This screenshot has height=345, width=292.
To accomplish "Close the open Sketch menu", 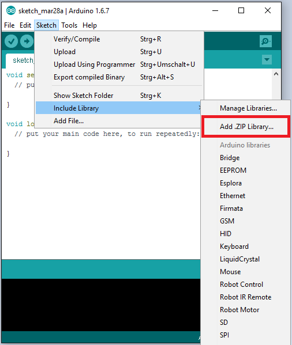I will (x=46, y=25).
